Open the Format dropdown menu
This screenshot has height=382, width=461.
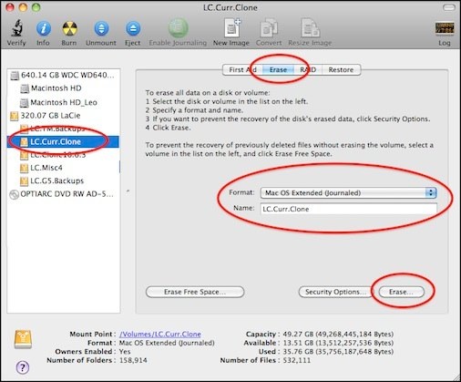pos(348,192)
